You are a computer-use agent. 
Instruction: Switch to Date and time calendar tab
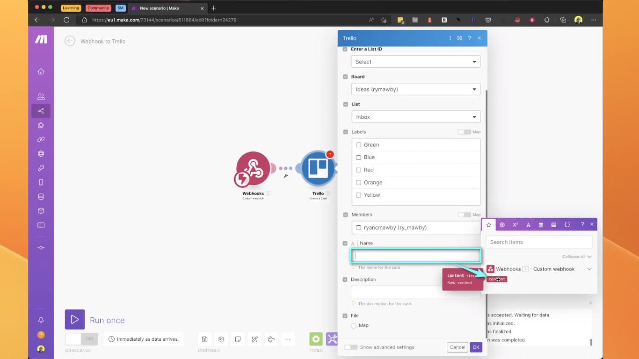(x=541, y=224)
